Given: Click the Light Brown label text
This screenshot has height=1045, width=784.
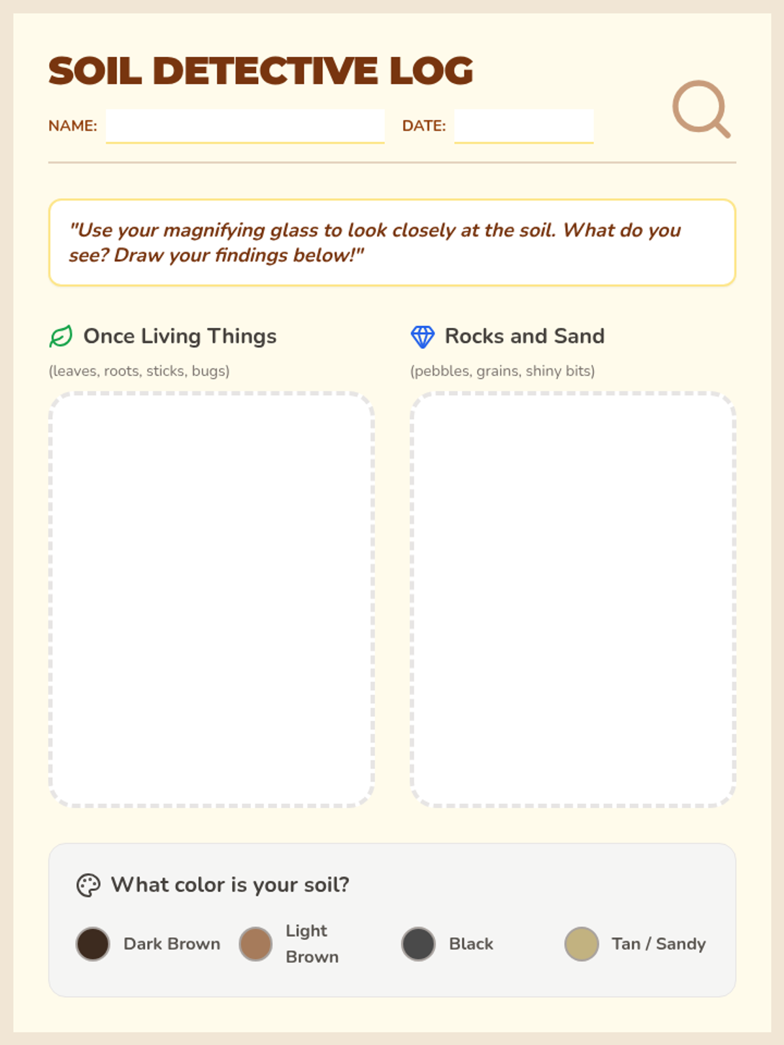Looking at the screenshot, I should click(x=312, y=944).
